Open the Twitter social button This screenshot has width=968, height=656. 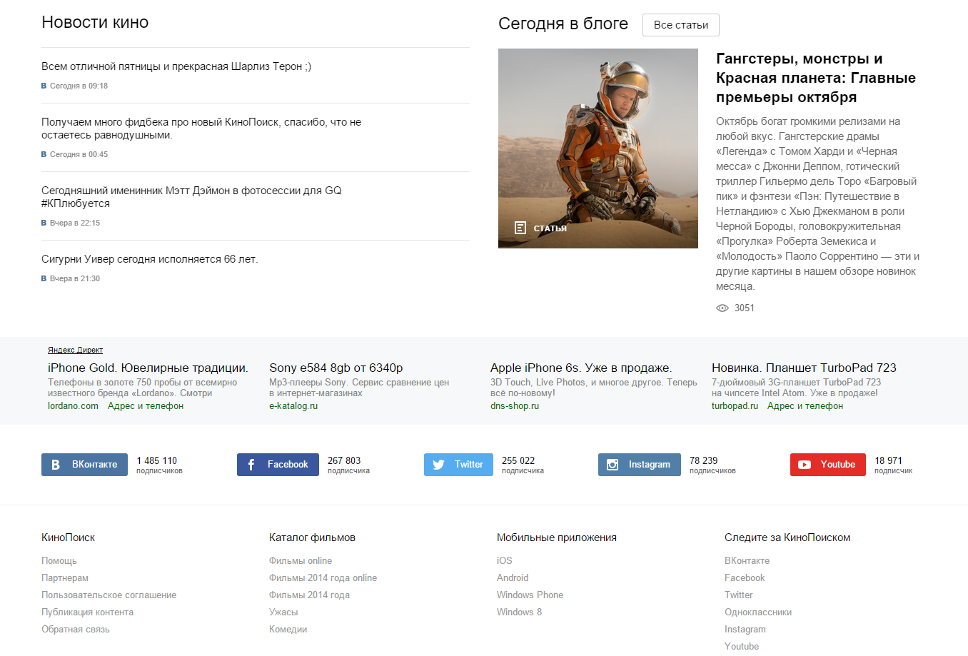(458, 465)
